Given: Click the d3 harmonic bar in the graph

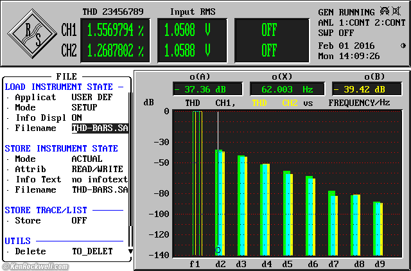Looking at the screenshot, I should [x=243, y=205].
